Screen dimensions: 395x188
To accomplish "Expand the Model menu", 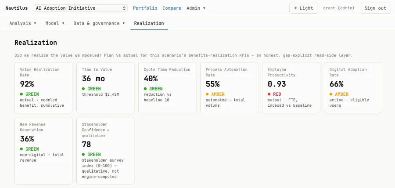I will (55, 23).
